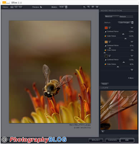Open the Method dropdown showing Color Ranges
This screenshot has width=139, height=144.
[x=125, y=22]
